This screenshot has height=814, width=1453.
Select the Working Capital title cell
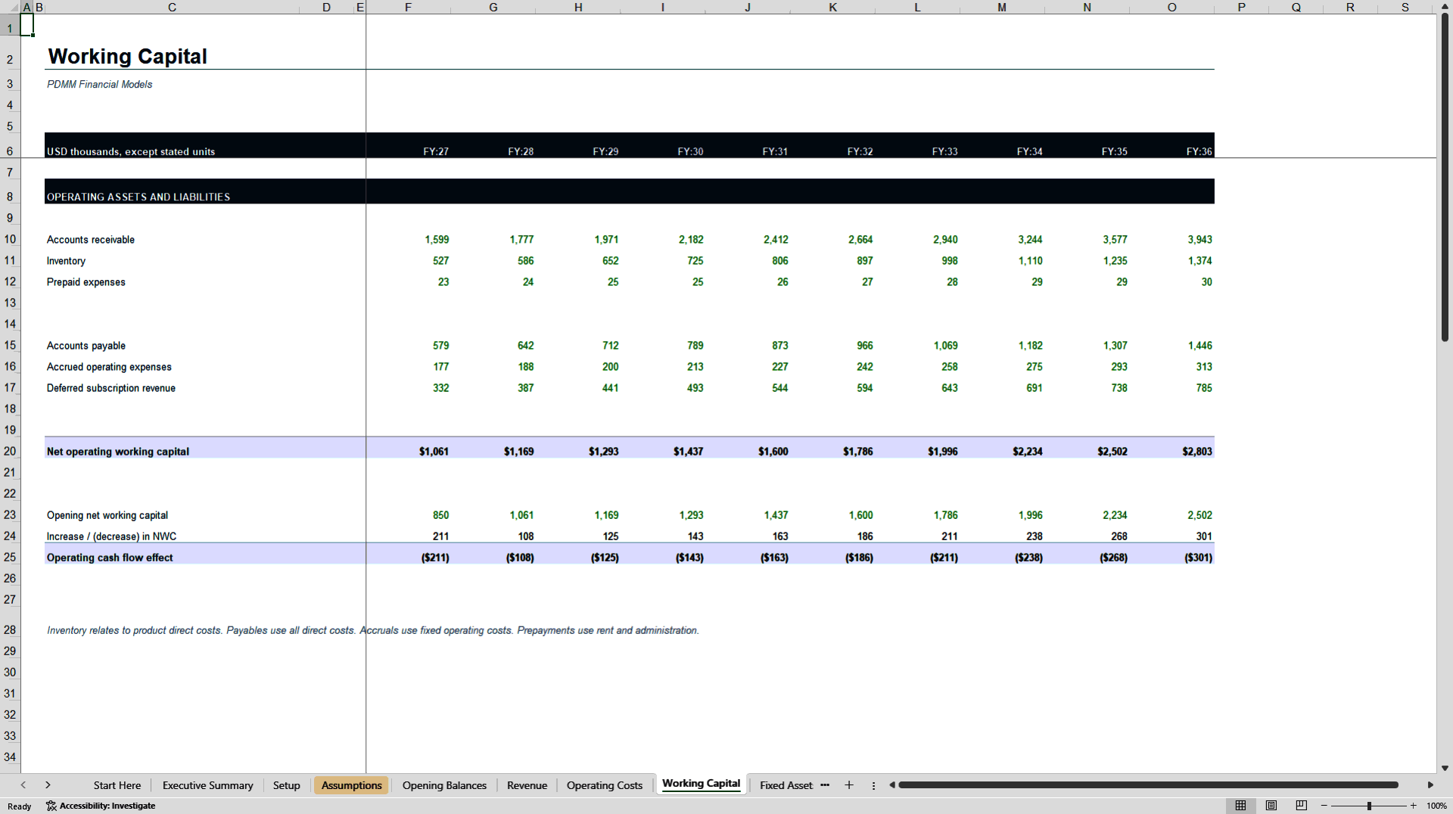[127, 57]
